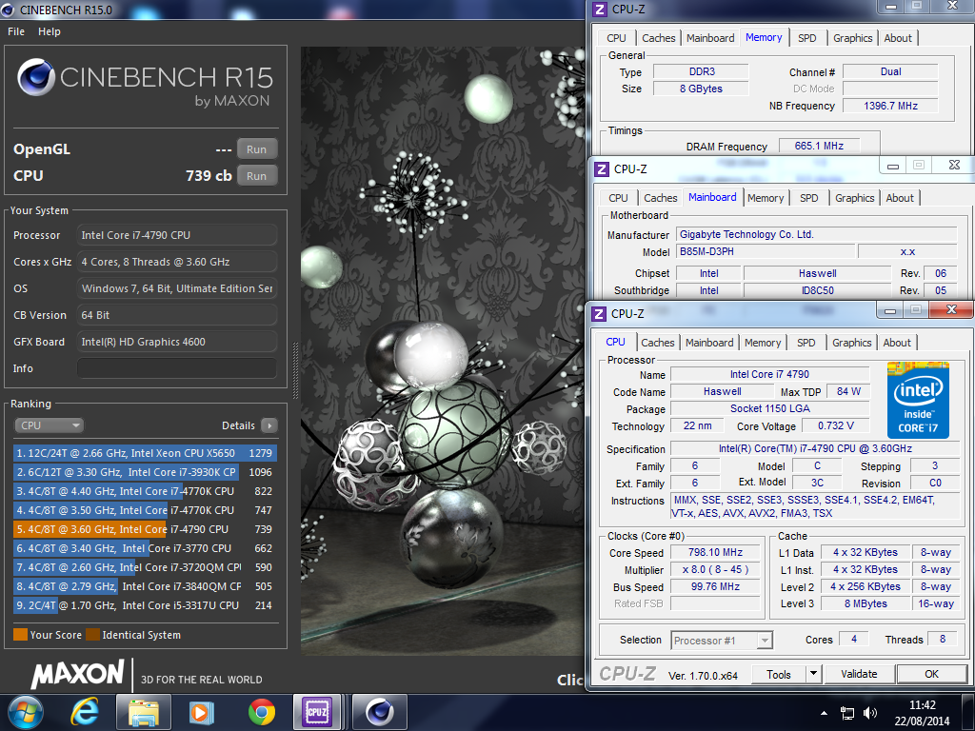Image resolution: width=975 pixels, height=731 pixels.
Task: Click the Windows Start orb
Action: (26, 712)
